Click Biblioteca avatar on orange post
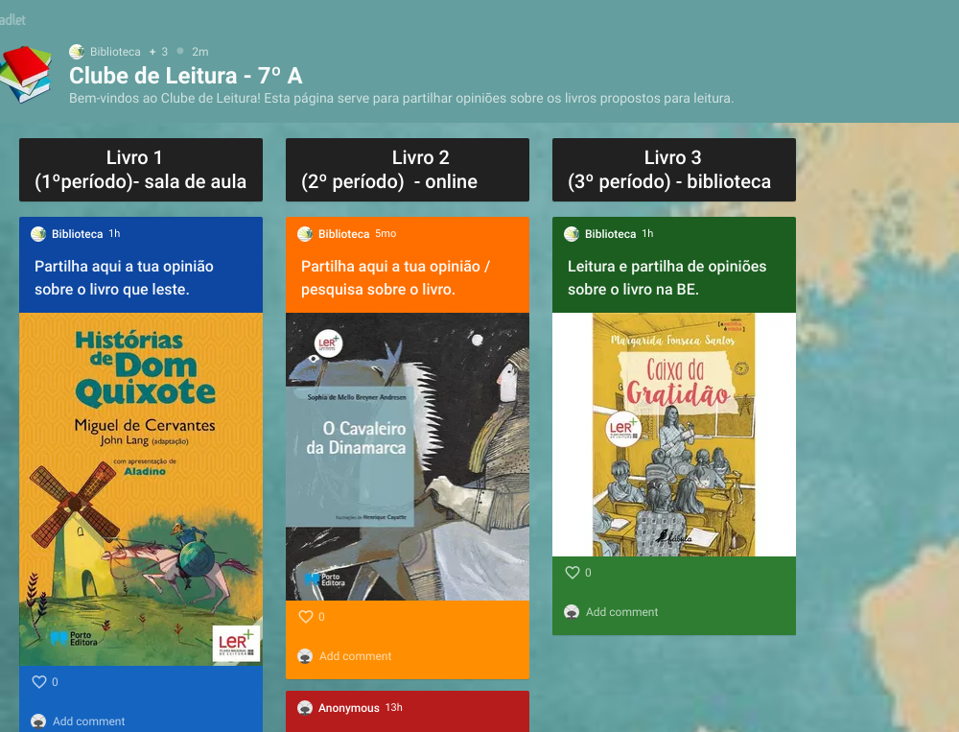This screenshot has height=732, width=959. (305, 234)
